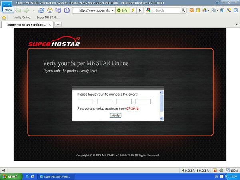Open the Windows start menu

(x=11, y=177)
